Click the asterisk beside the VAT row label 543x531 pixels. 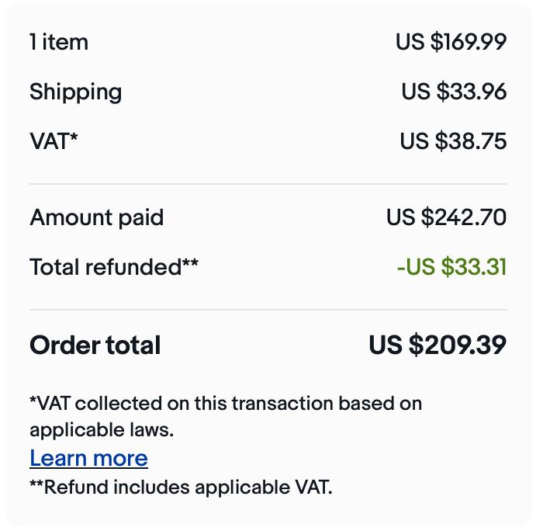[74, 138]
